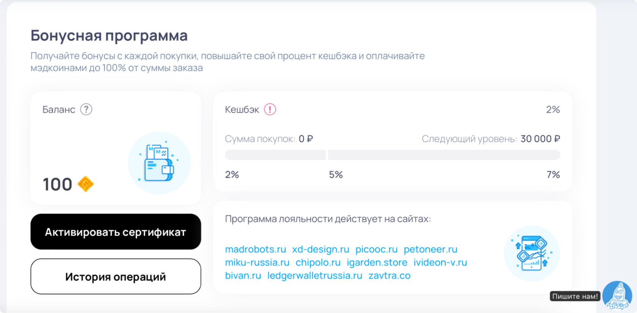
Task: Click the phone illustration in the loyalty sites card
Action: tap(532, 253)
